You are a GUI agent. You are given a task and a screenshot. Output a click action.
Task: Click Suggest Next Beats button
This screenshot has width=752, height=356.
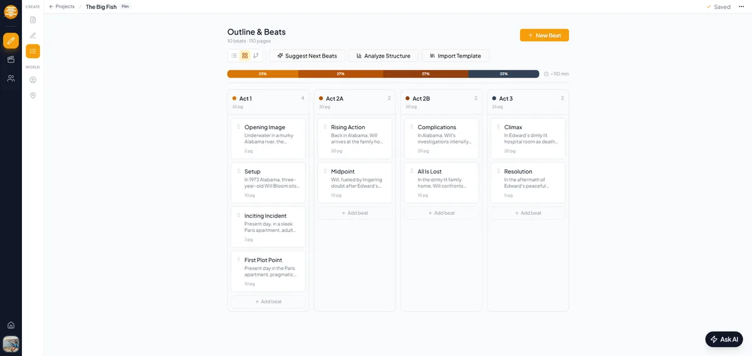[306, 56]
